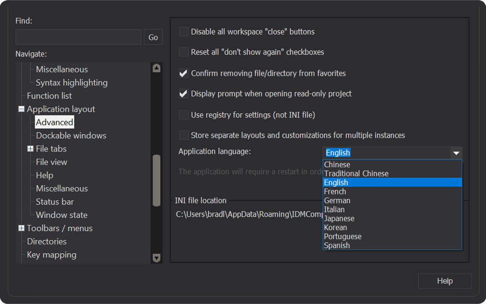Expand the Toolbars / menus node
Screen dimensions: 486x304
22,228
